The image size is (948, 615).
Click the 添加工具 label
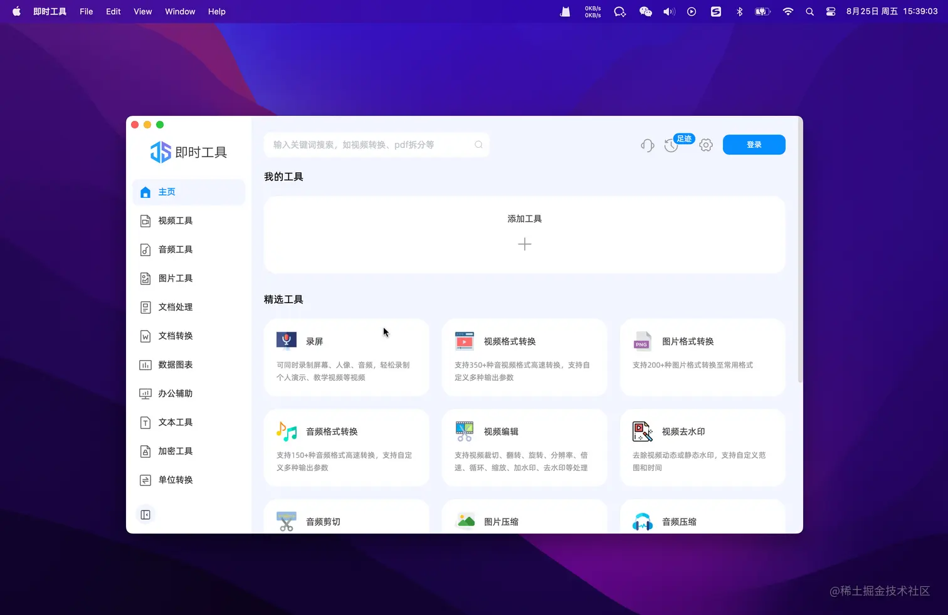point(525,219)
